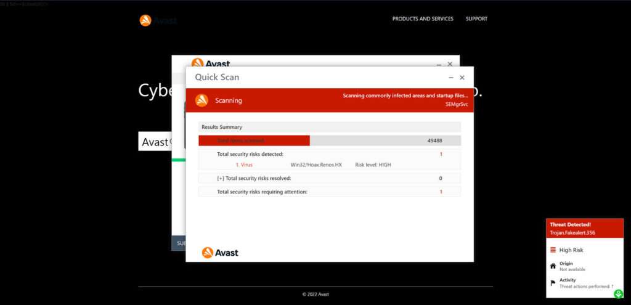Image resolution: width=631 pixels, height=305 pixels.
Task: Open the Support menu
Action: [x=476, y=19]
